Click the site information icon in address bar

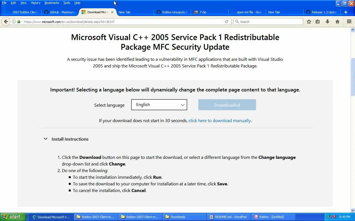(14, 22)
